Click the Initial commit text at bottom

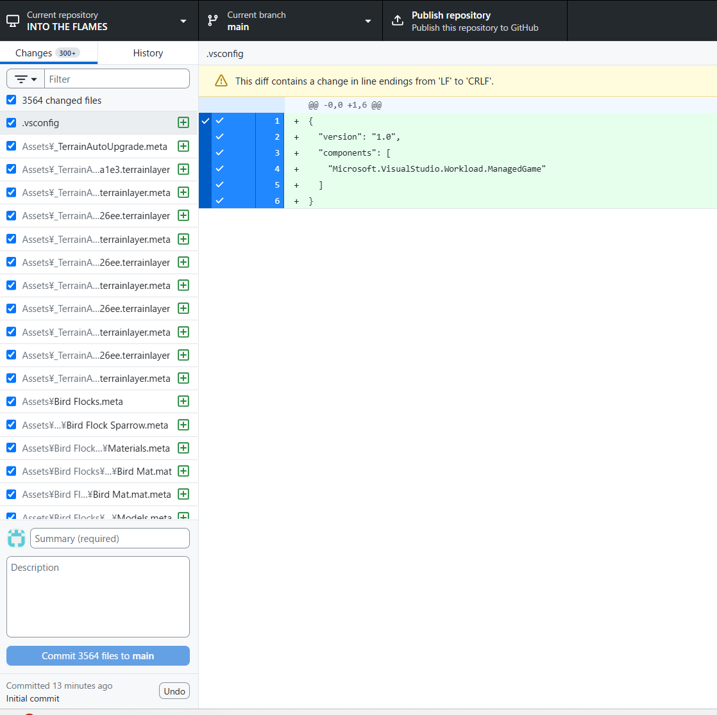coord(33,698)
